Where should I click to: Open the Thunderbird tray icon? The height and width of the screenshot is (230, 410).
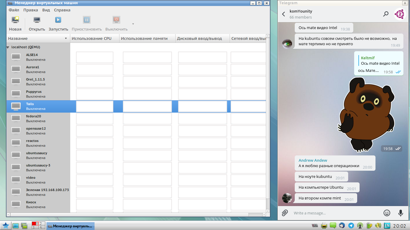coord(342,226)
